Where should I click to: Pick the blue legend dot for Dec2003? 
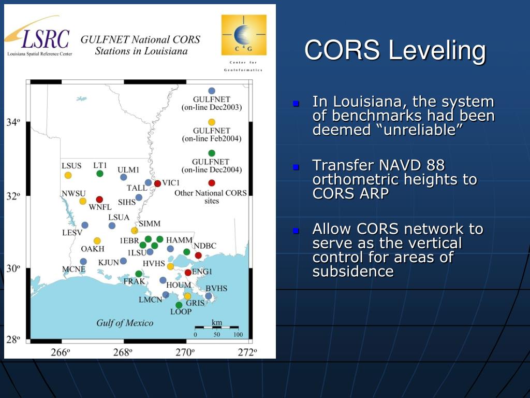coord(212,91)
